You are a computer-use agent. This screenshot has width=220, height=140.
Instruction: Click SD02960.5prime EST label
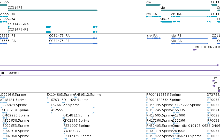16,136
